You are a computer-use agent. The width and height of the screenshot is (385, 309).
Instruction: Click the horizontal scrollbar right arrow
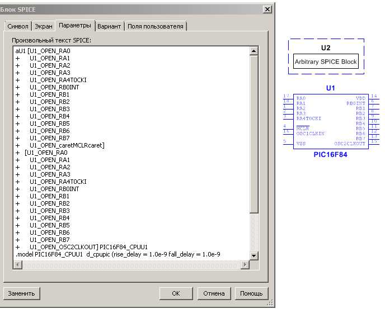[245, 265]
